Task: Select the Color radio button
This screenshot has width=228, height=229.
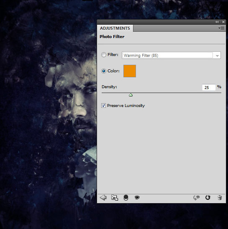Action: 104,71
